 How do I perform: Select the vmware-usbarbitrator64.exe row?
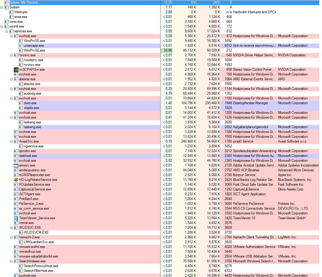point(160,256)
